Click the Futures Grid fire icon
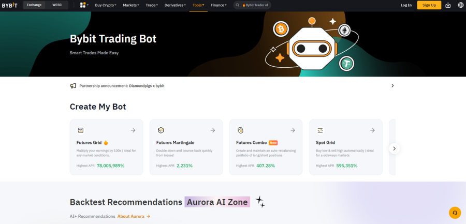Image resolution: width=466 pixels, height=224 pixels. (106, 143)
